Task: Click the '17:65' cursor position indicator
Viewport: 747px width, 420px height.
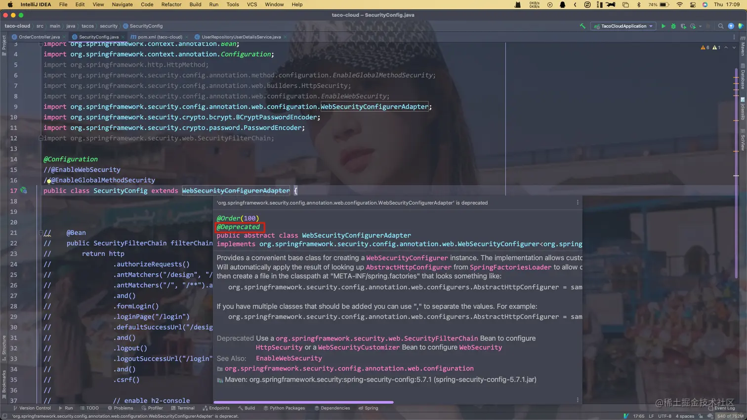Action: 639,416
